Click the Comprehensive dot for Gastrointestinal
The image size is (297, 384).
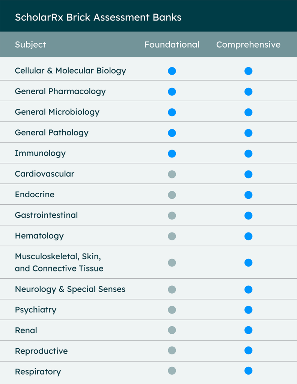click(x=249, y=216)
